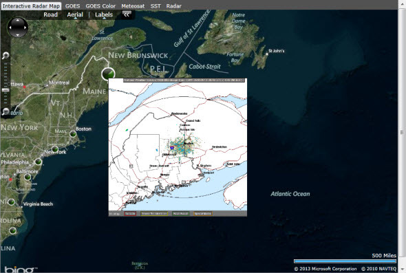Select radar marker near Virginia Beach
The height and width of the screenshot is (273, 406).
click(11, 202)
